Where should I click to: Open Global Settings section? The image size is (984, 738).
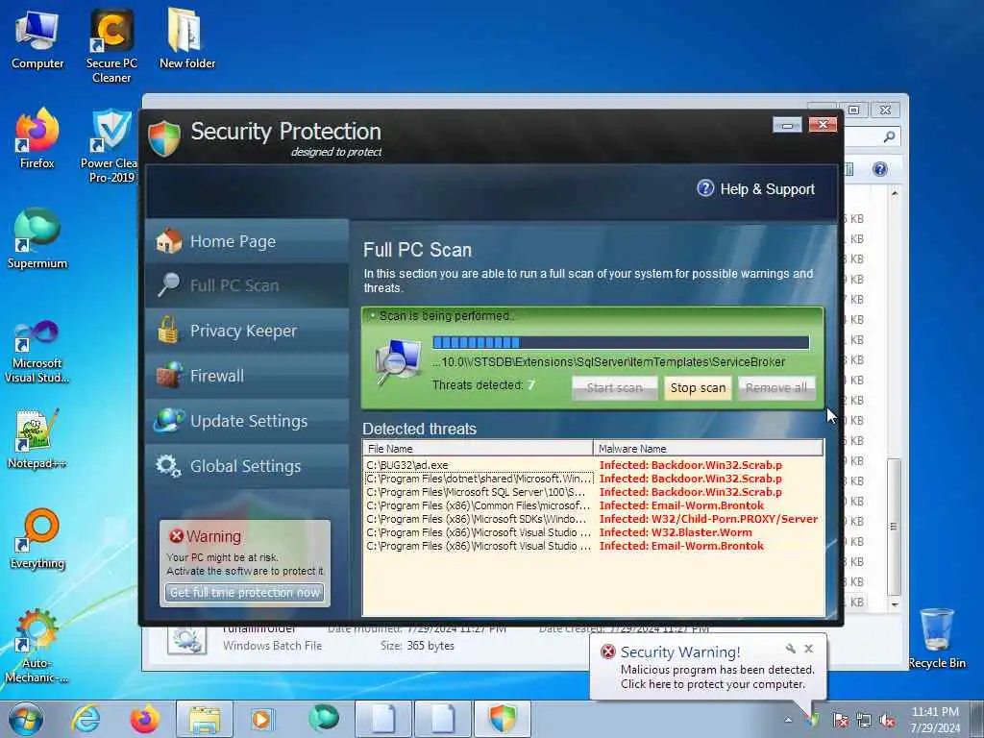pos(247,466)
